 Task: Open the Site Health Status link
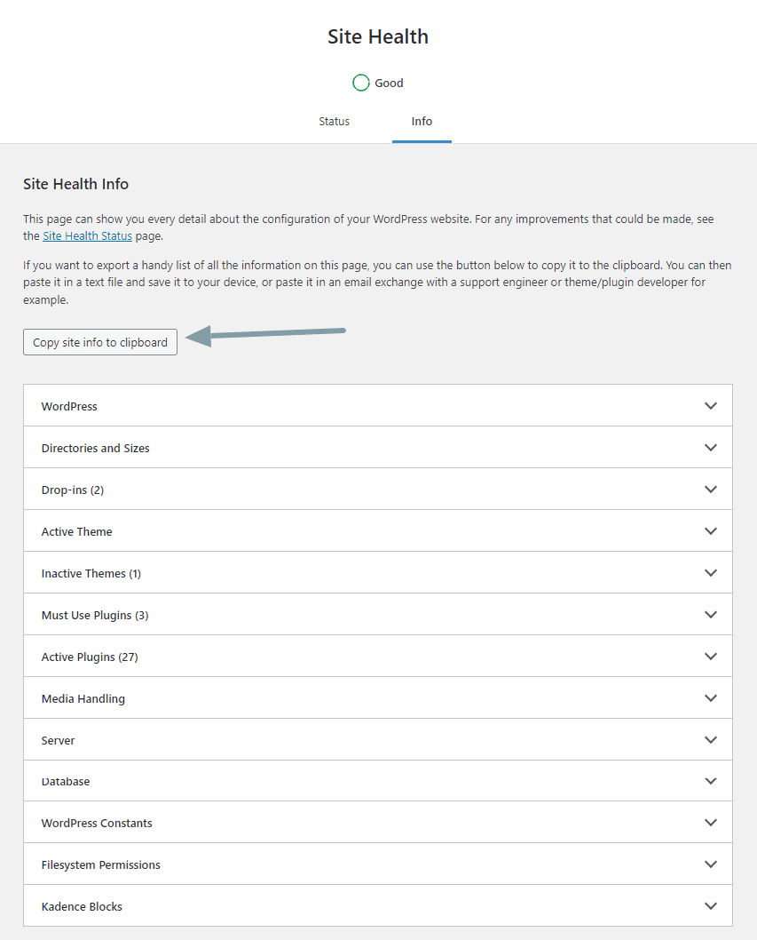87,236
